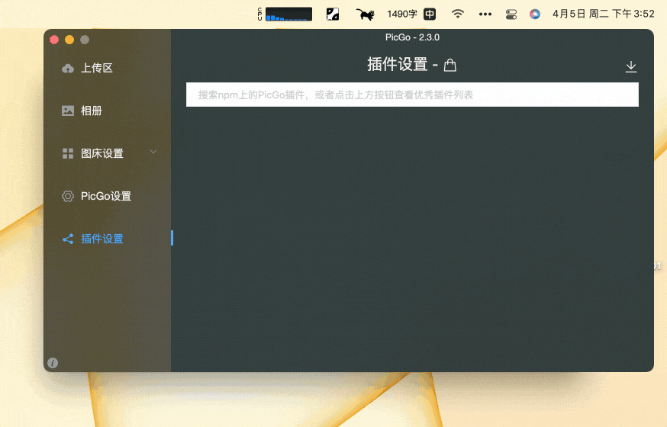Focus the npm PicGo plugin search field
The height and width of the screenshot is (427, 667).
(412, 95)
